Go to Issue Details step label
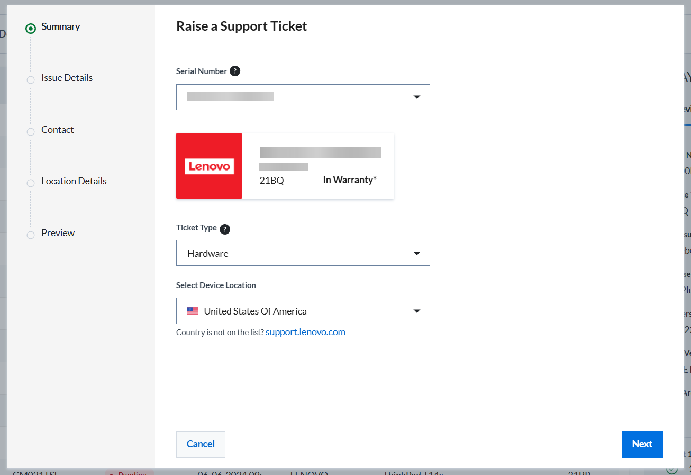 coord(67,78)
